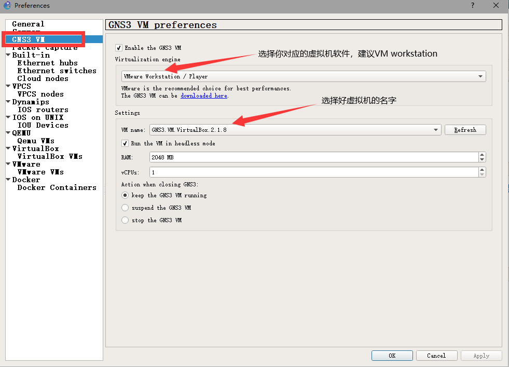Select the VPCS category label
509x367 pixels.
(21, 86)
